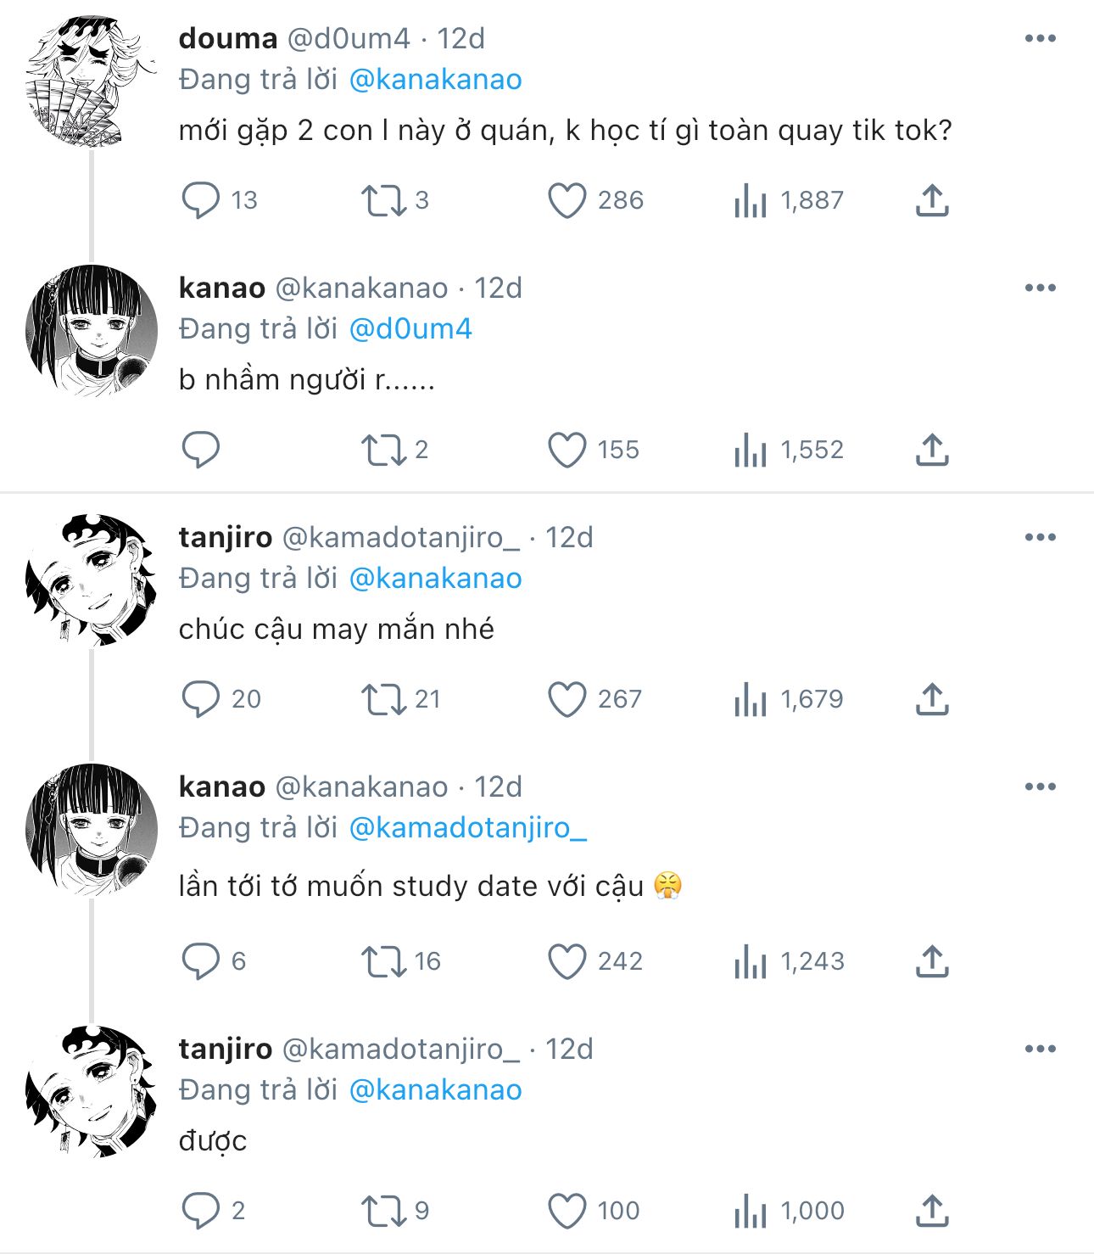Open more options on tanjiro's 'được' tweet
Screen dimensions: 1094x1254
1040,1049
